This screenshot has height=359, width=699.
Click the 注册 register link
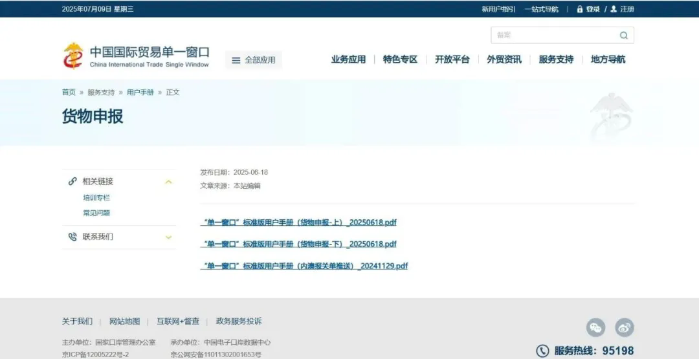click(627, 9)
